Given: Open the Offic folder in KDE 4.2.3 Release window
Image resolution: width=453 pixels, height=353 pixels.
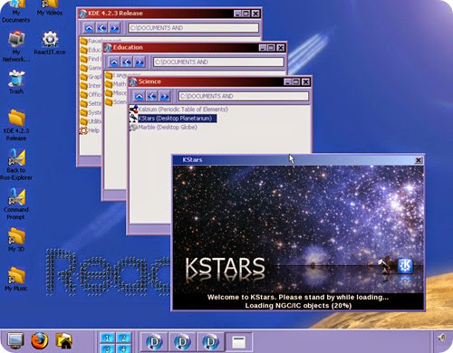Looking at the screenshot, I should point(90,94).
